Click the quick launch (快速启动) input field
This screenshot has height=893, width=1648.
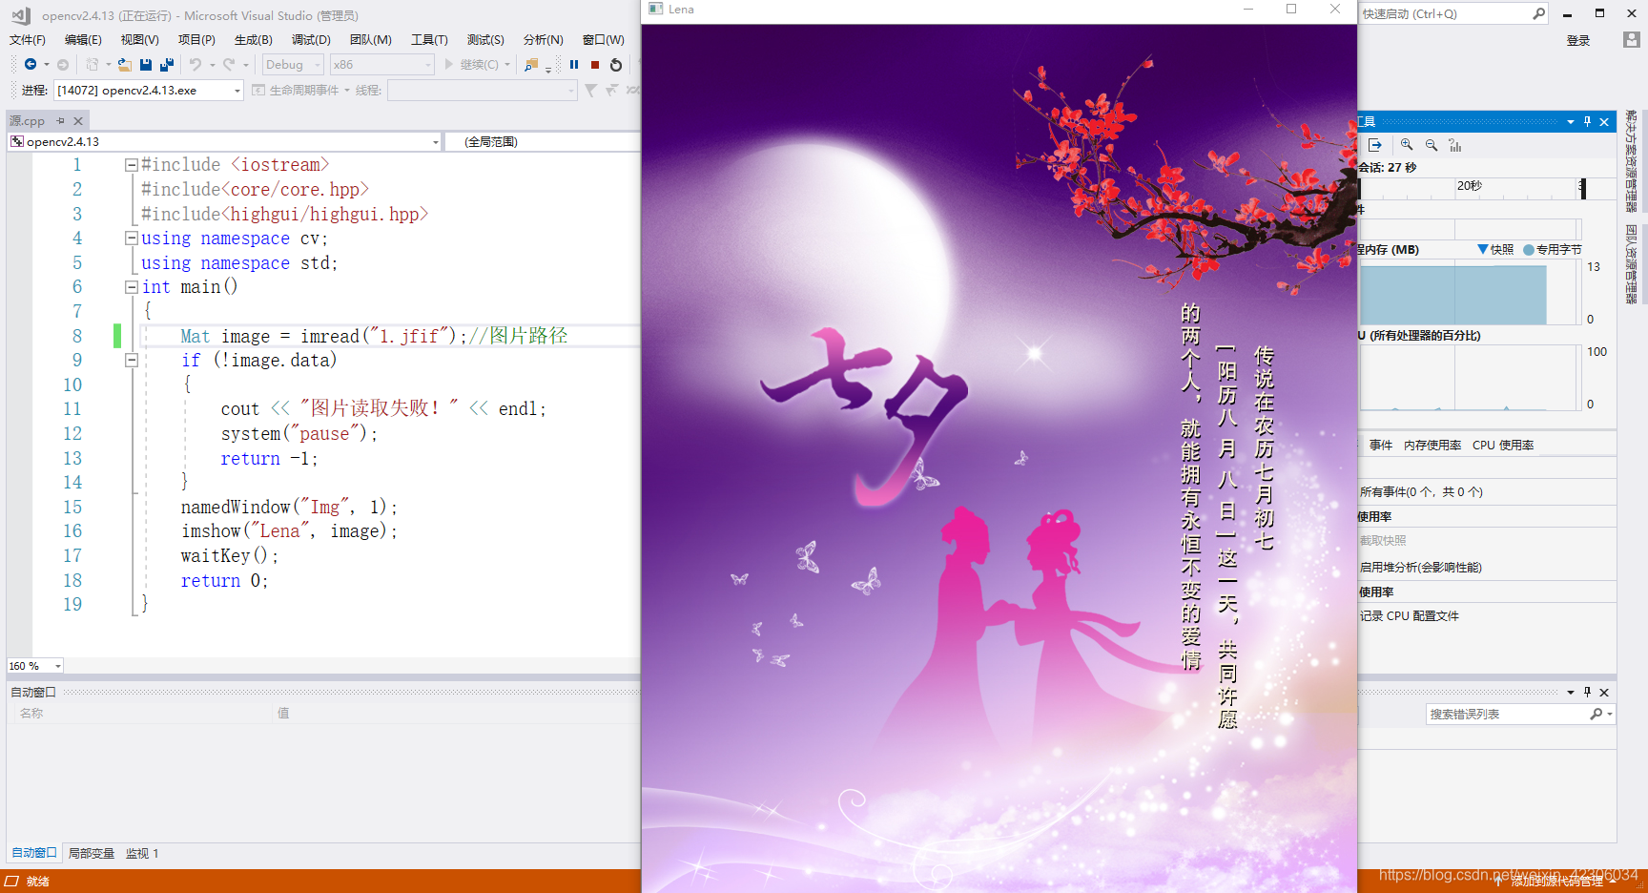point(1444,13)
